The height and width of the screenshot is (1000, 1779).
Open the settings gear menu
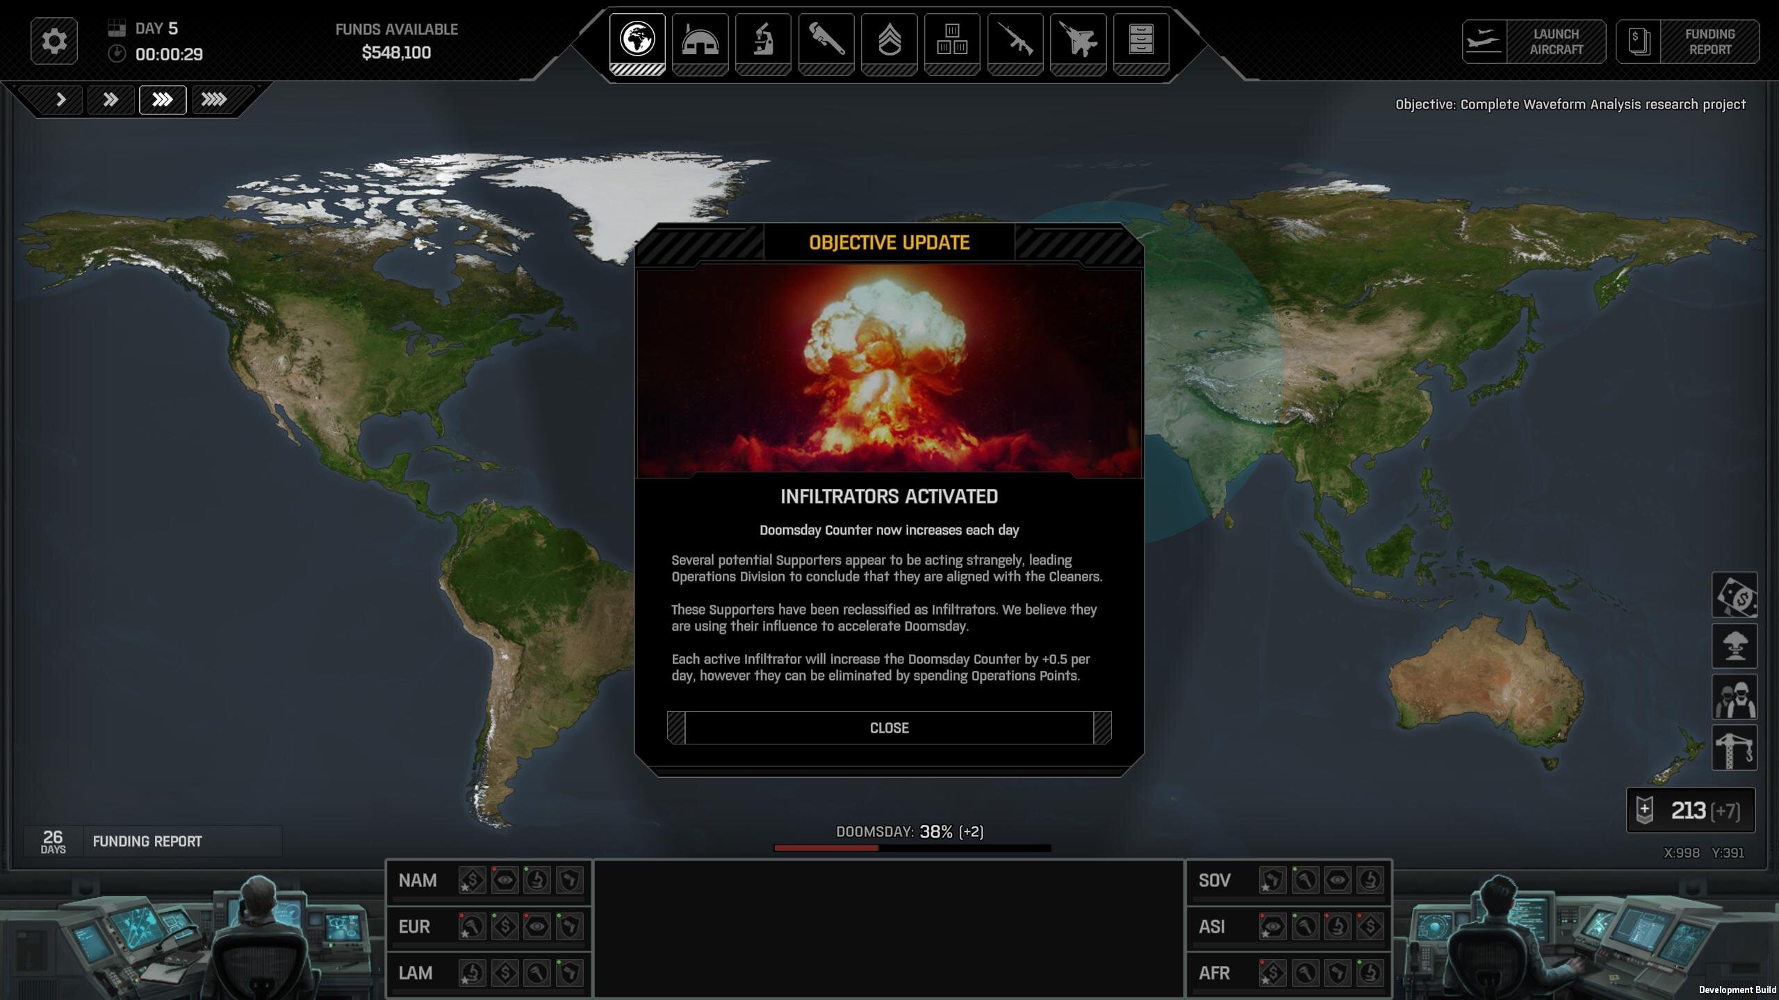tap(54, 41)
